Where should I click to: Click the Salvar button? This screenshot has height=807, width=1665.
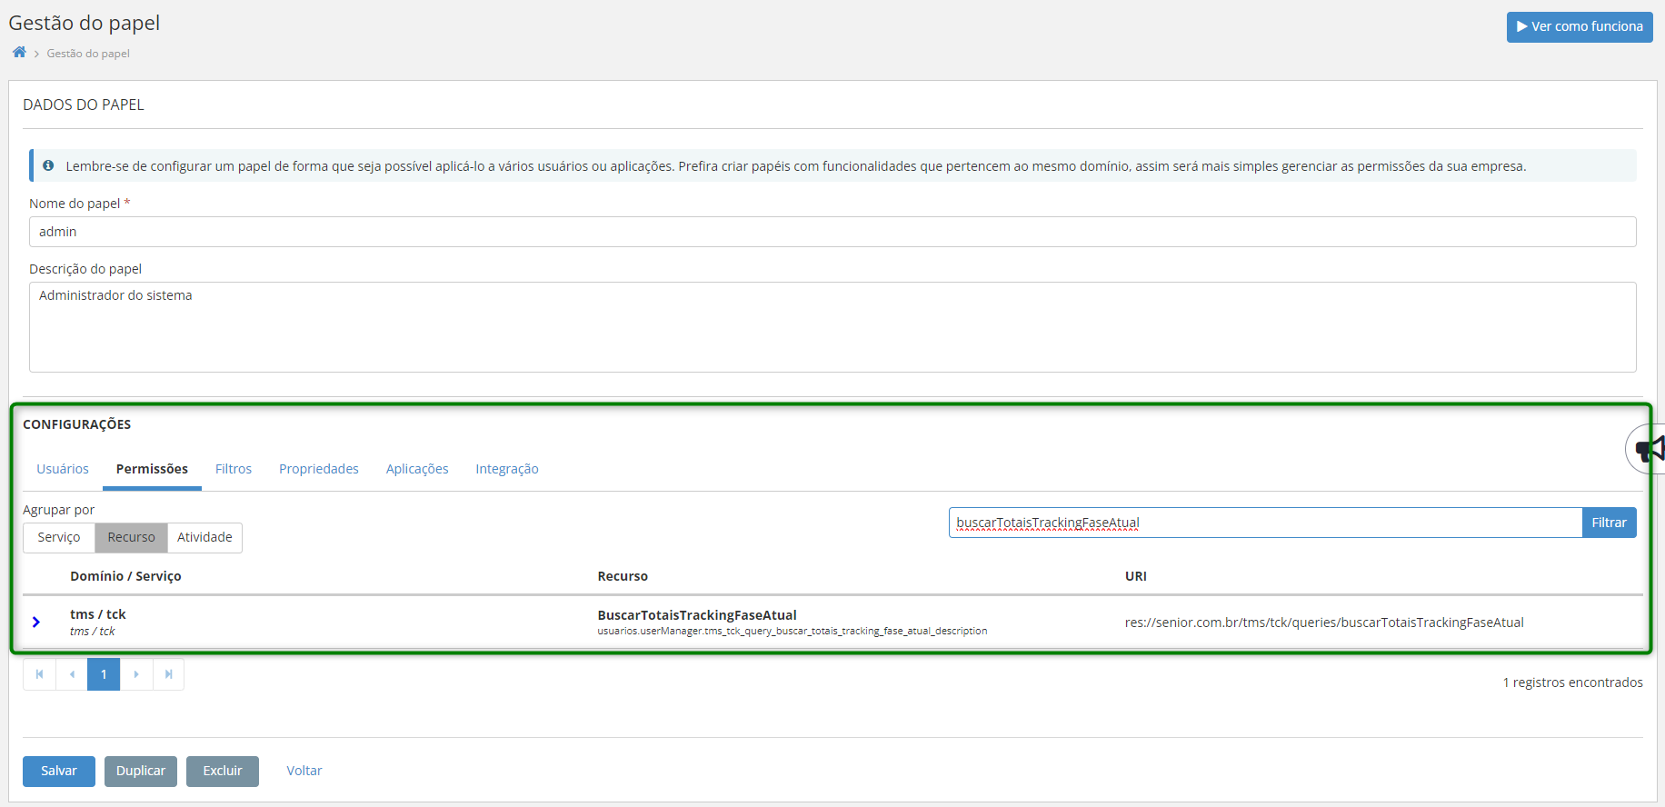59,771
